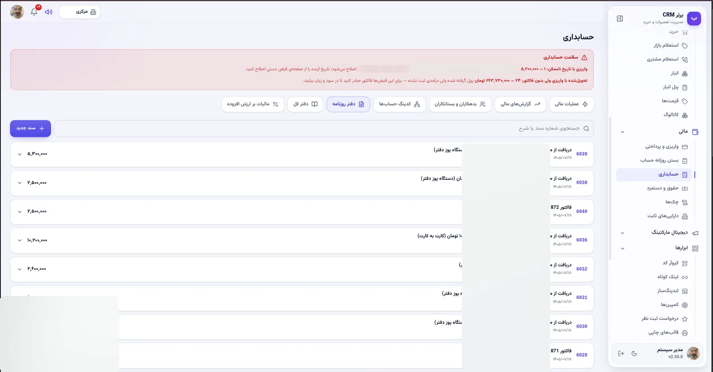Screen dimensions: 713x372
Task: Open استعلام مشتری in the sidebar
Action: coord(667,59)
